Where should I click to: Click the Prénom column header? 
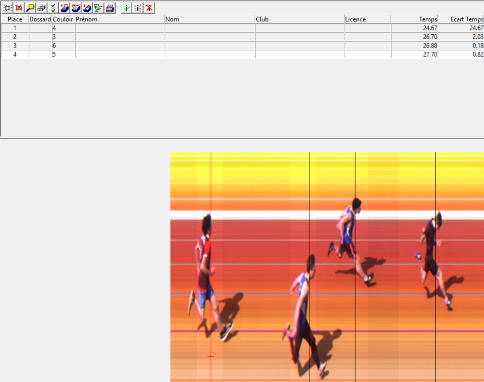120,19
